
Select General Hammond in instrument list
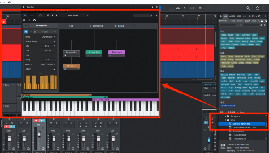click(242, 124)
